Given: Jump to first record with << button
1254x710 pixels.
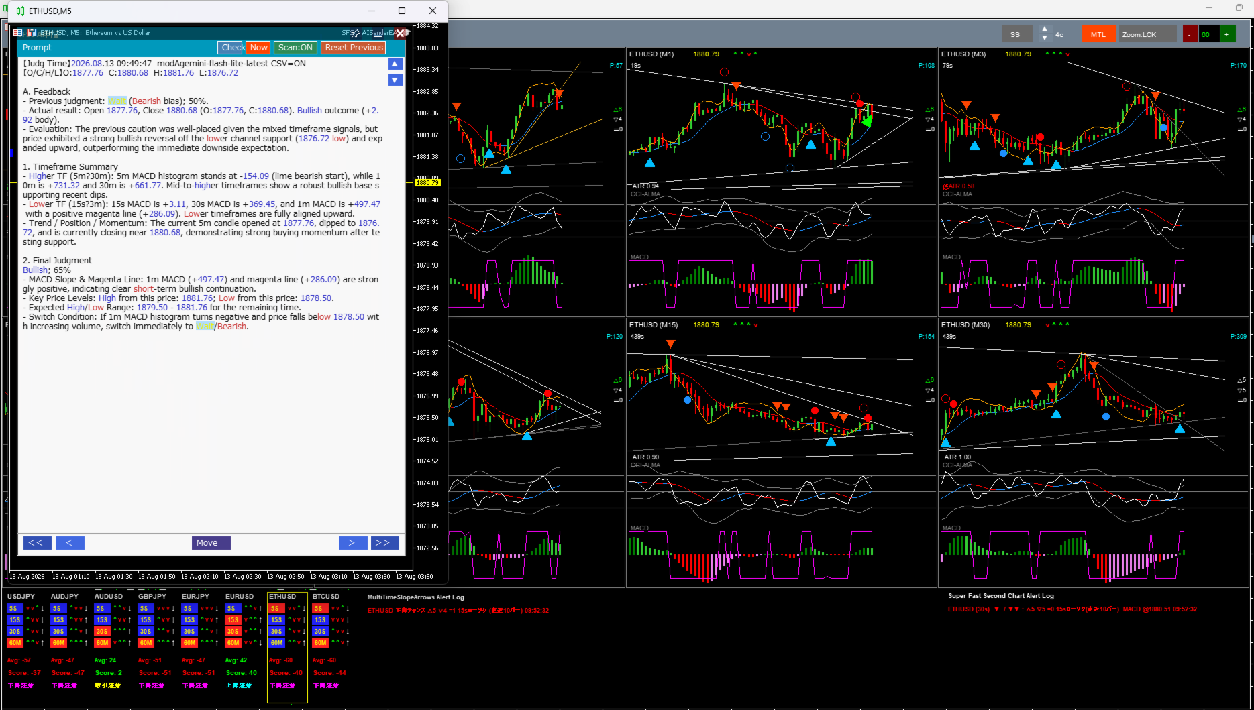Looking at the screenshot, I should pos(37,543).
